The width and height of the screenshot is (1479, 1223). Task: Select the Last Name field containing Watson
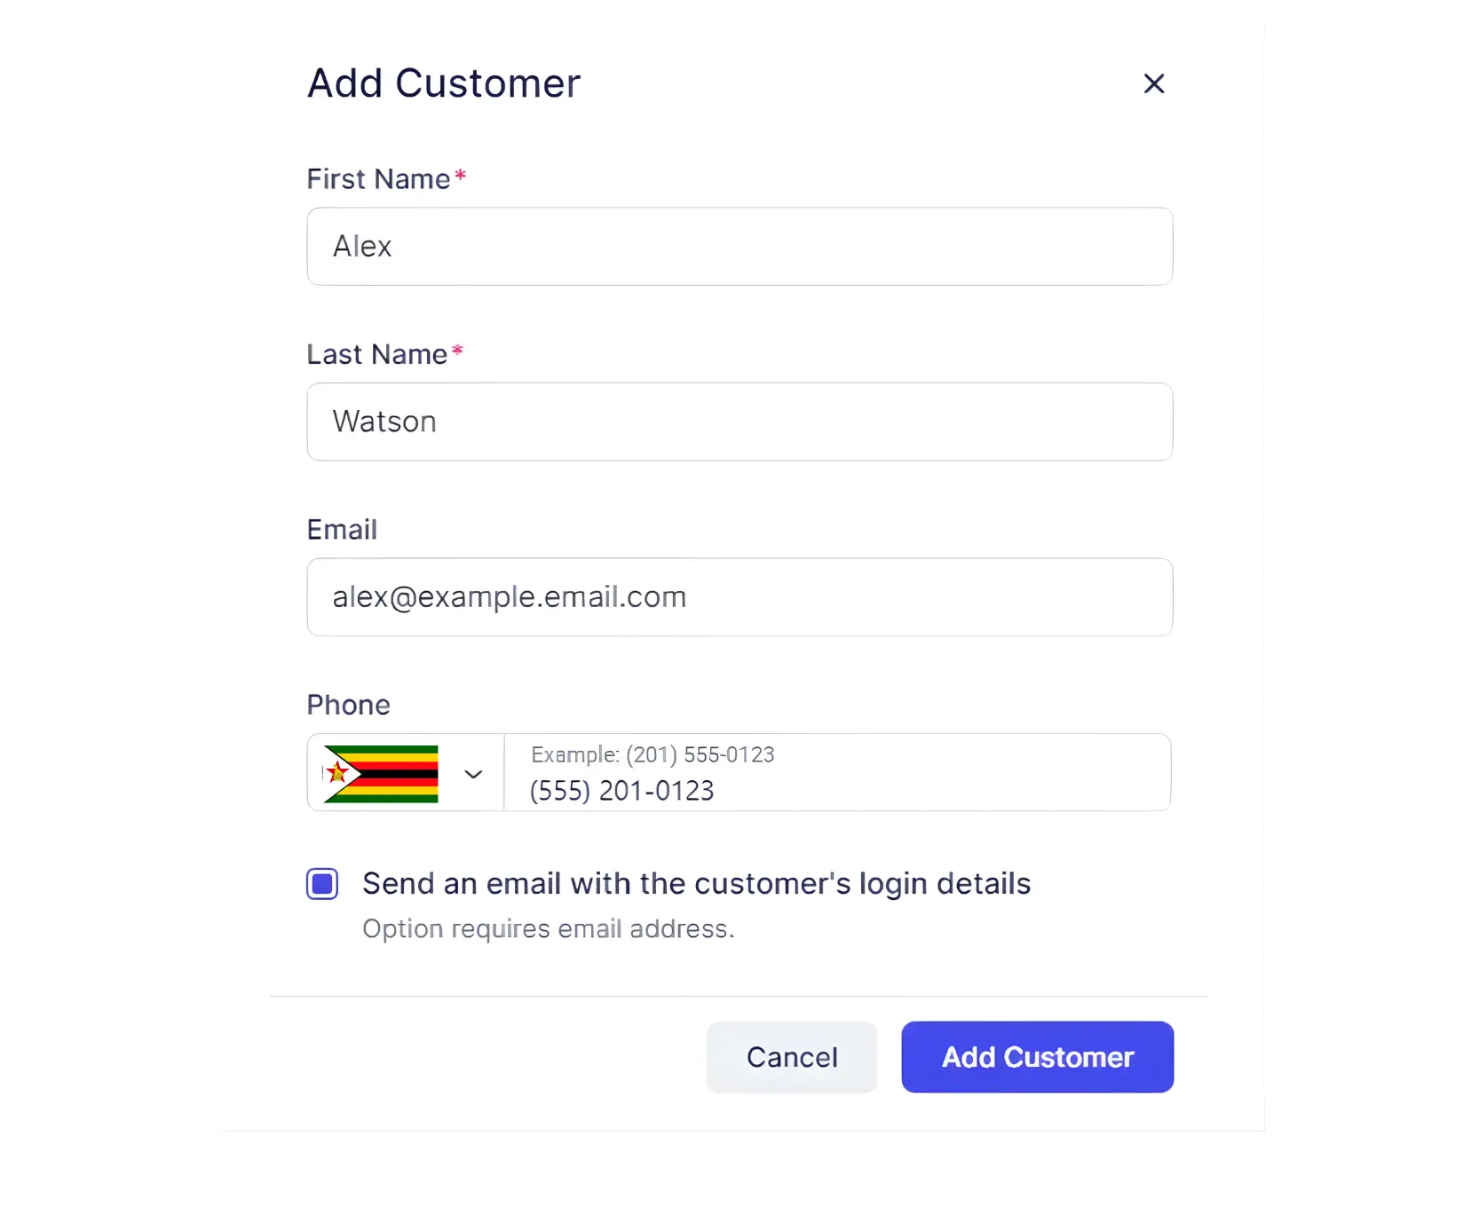tap(739, 422)
